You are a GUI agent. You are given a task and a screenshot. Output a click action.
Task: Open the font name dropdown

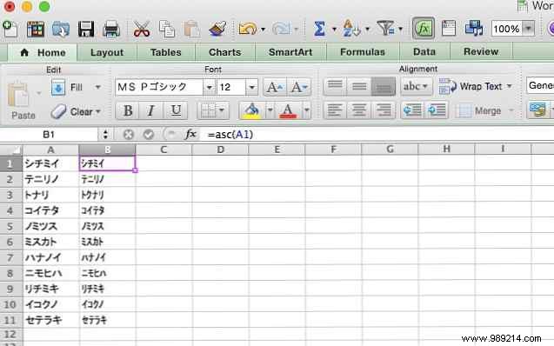coord(209,87)
